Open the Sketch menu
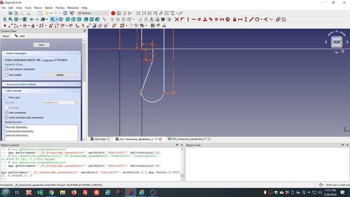Viewport: 350px width, 197px height. click(x=49, y=8)
